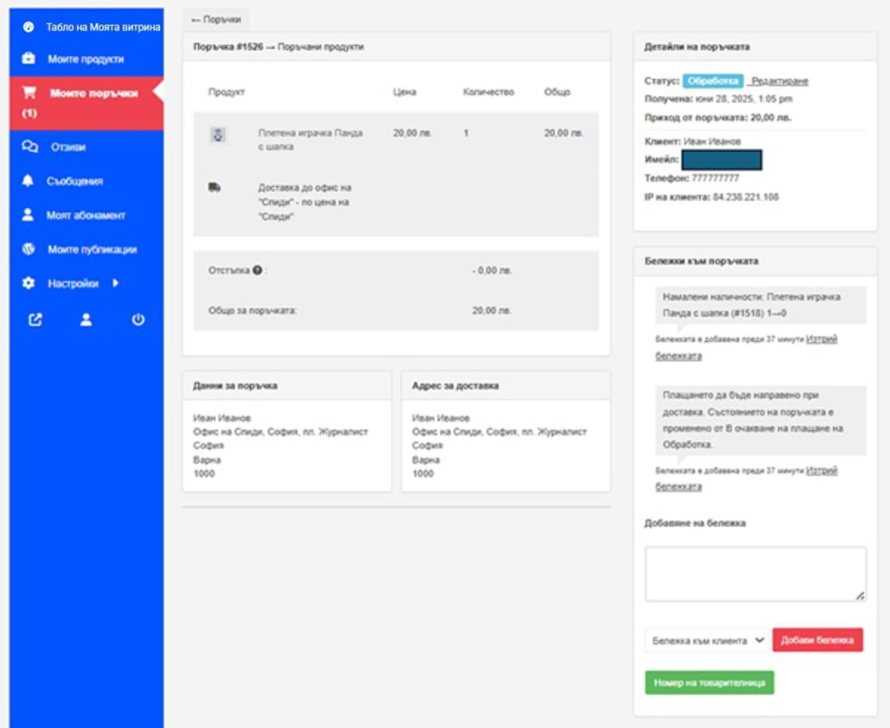Click the panda toy product thumbnail
This screenshot has height=728, width=890.
[x=218, y=135]
